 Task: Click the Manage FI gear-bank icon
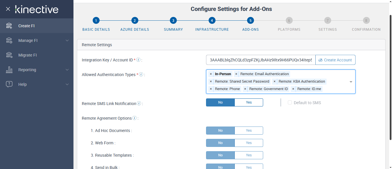9,40
